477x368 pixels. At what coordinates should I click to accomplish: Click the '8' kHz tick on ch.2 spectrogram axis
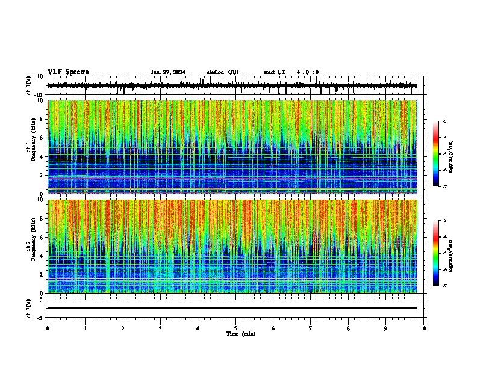click(x=42, y=219)
